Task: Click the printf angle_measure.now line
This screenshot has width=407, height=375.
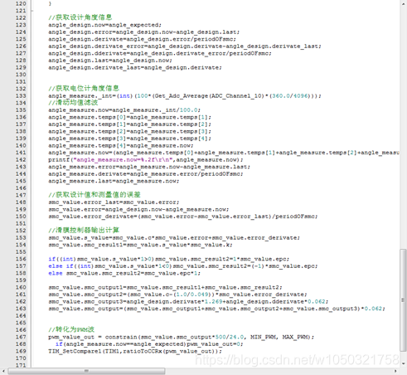Action: (x=146, y=159)
